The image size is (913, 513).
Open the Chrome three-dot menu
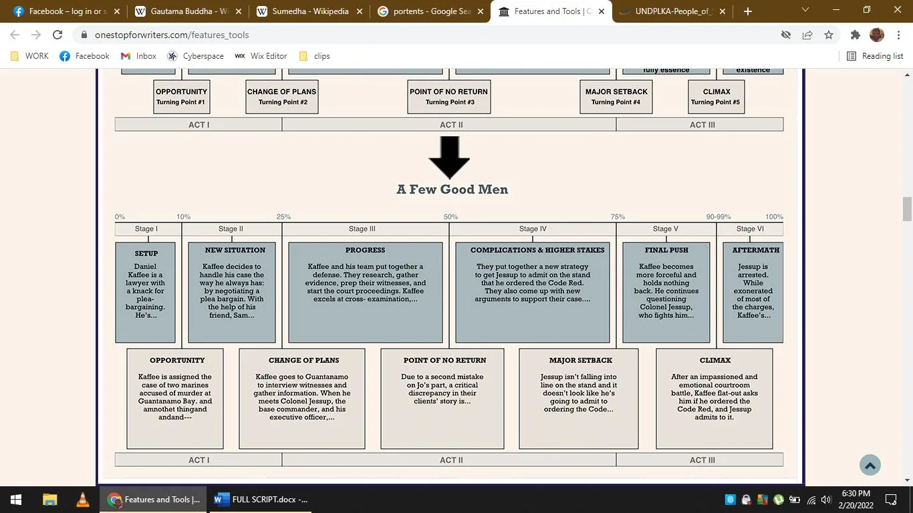(898, 34)
